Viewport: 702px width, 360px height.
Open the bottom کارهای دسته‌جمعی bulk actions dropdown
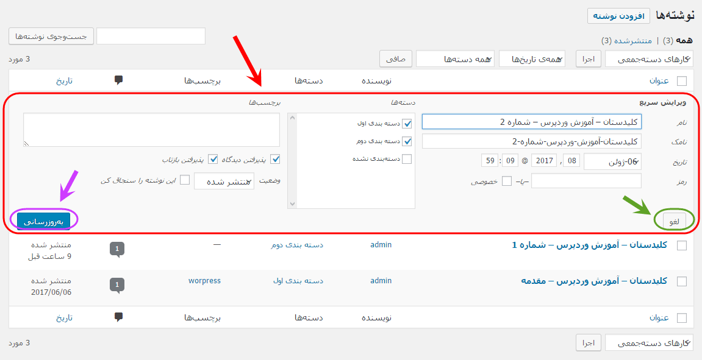649,343
